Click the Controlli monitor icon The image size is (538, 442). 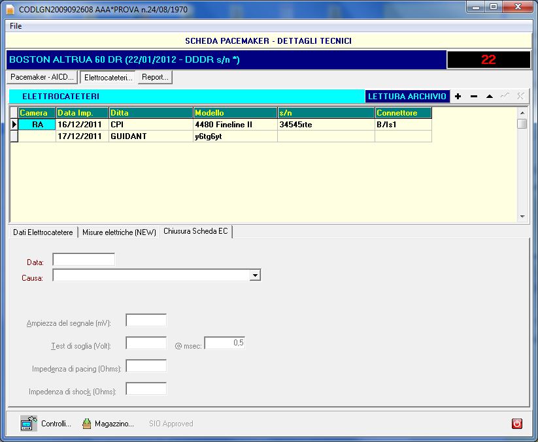(x=29, y=423)
